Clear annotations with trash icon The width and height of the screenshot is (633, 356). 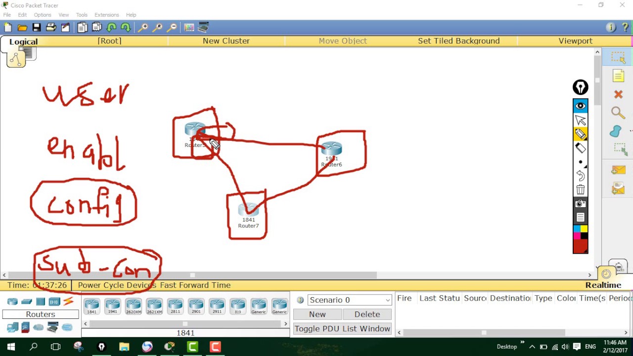[581, 189]
